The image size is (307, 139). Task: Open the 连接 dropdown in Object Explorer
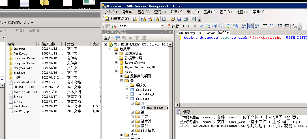[108, 38]
